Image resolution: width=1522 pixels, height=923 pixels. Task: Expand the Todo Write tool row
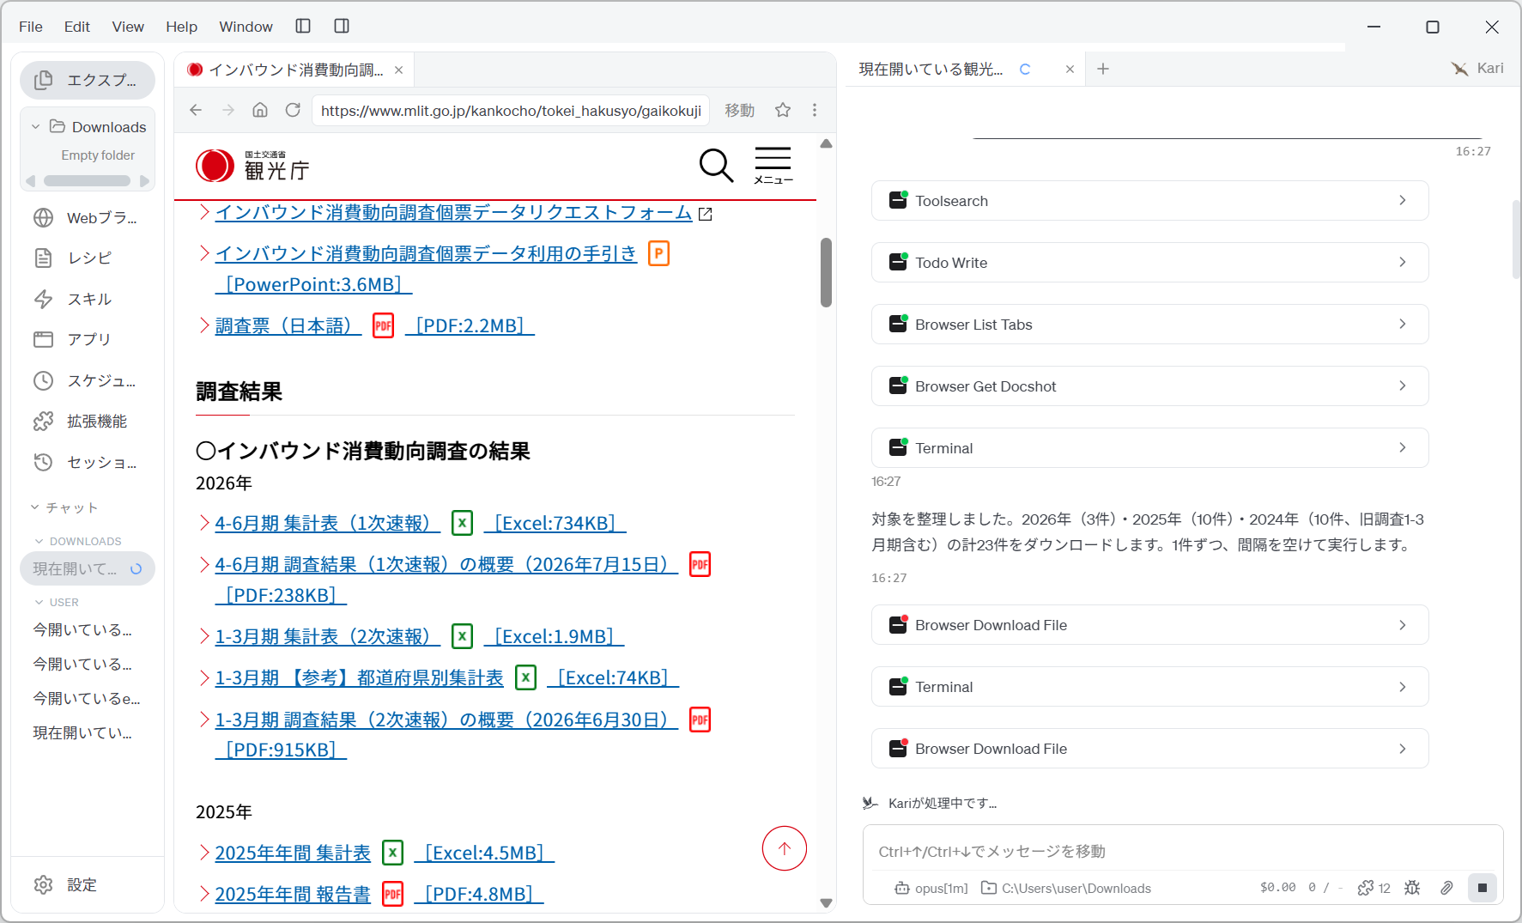tap(1149, 263)
